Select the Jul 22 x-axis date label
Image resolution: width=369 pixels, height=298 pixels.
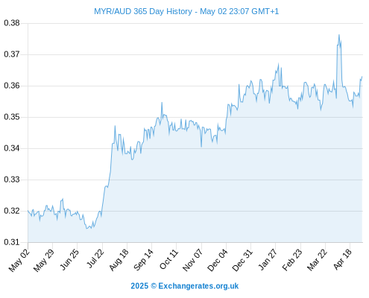coord(95,259)
